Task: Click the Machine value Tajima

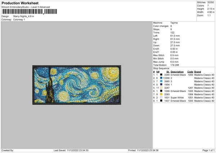Action: tap(174, 23)
